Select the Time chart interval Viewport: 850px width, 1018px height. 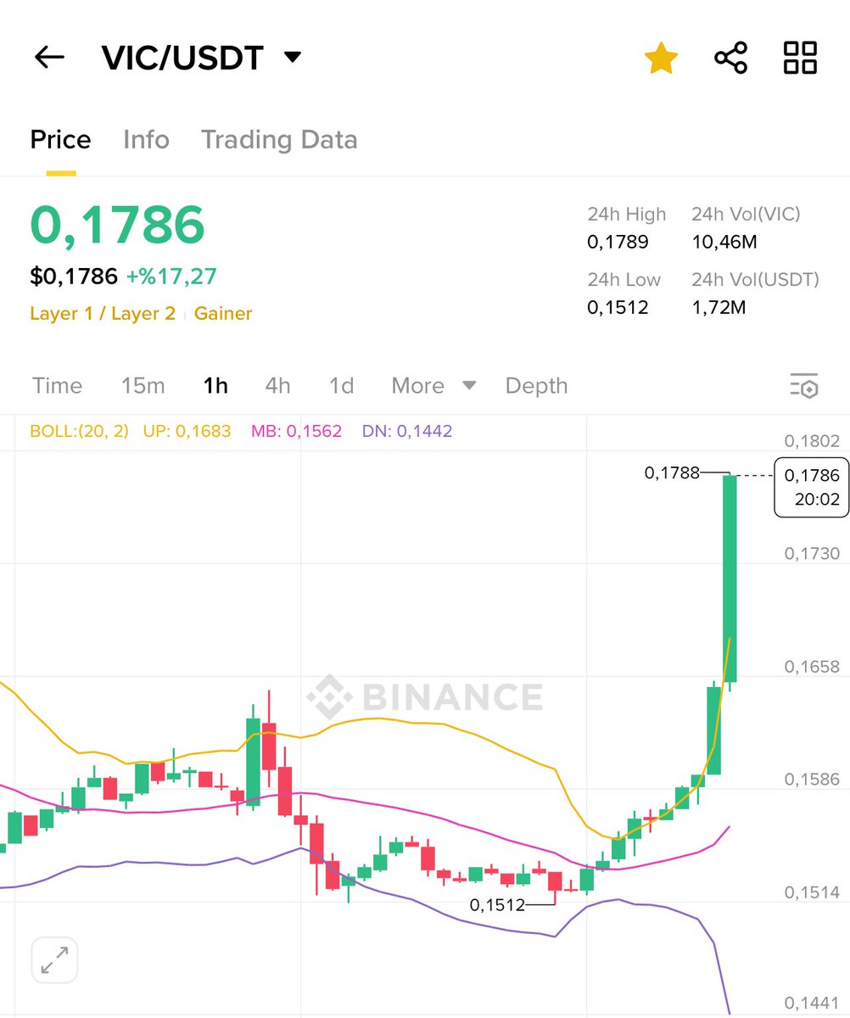tap(57, 386)
